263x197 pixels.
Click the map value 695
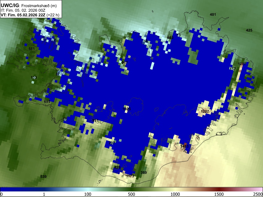pyautogui.click(x=47, y=102)
